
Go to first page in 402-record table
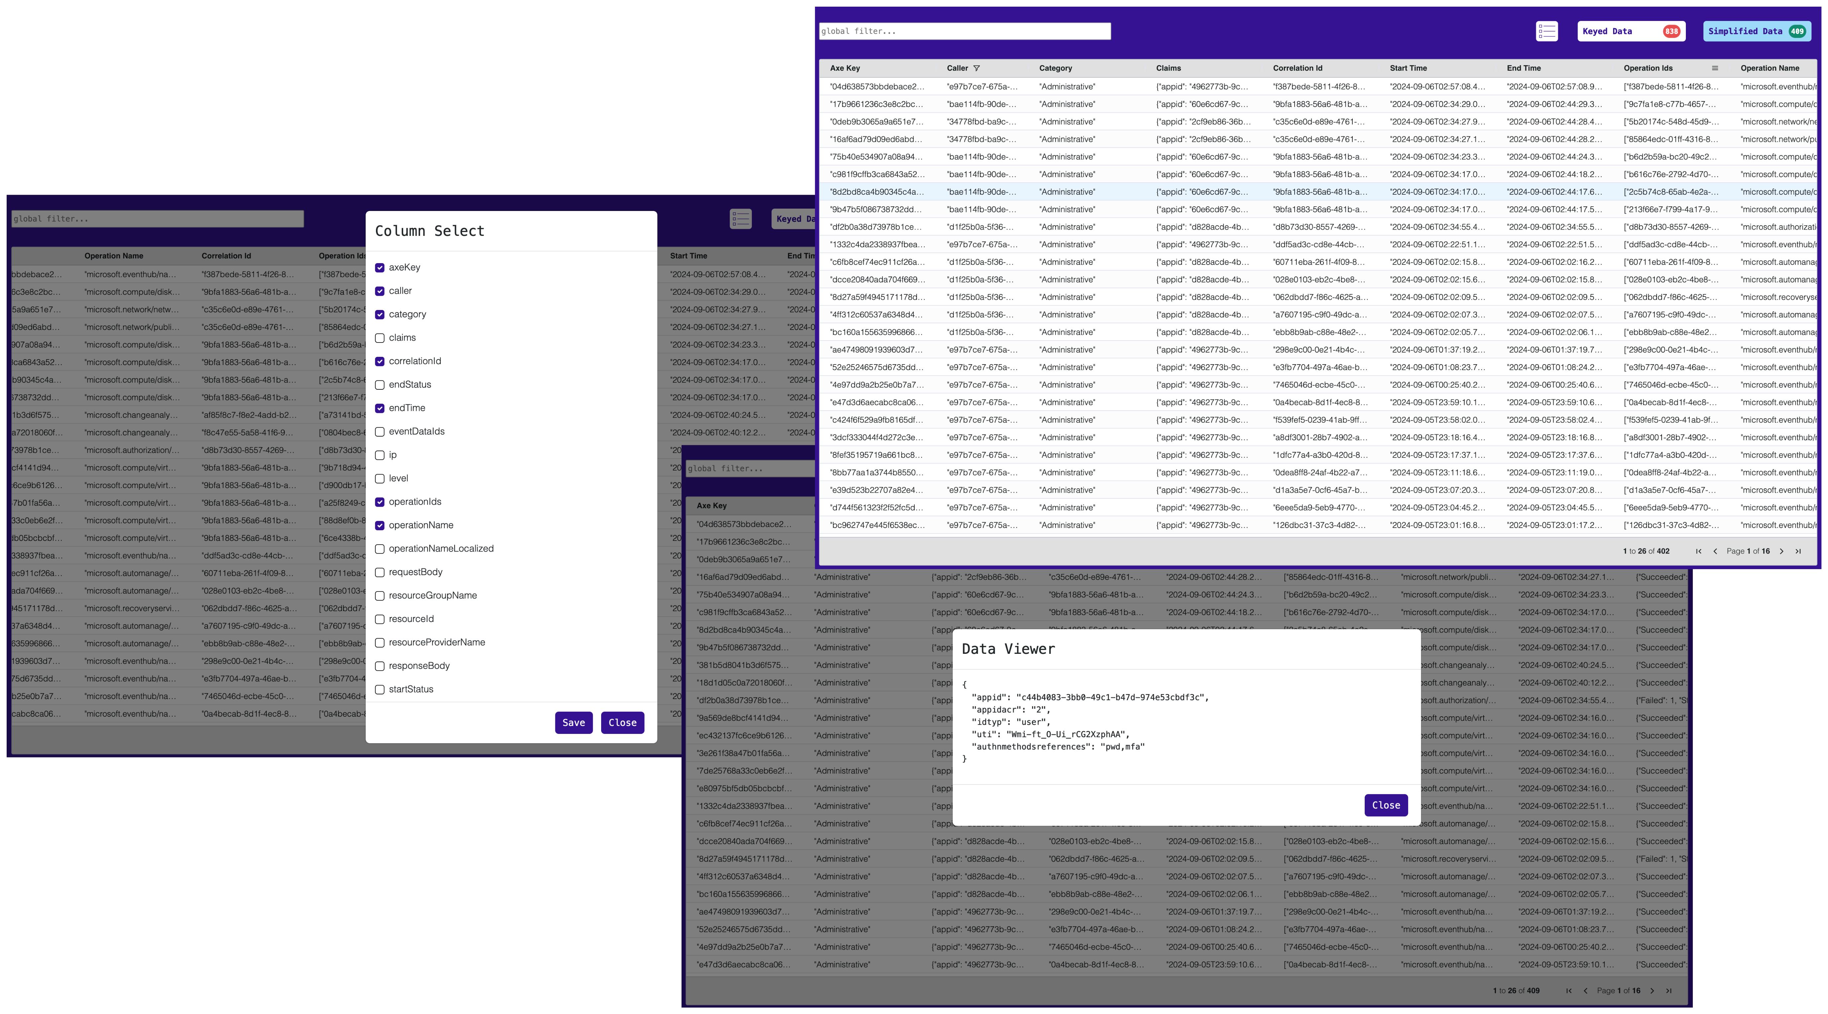[1698, 551]
